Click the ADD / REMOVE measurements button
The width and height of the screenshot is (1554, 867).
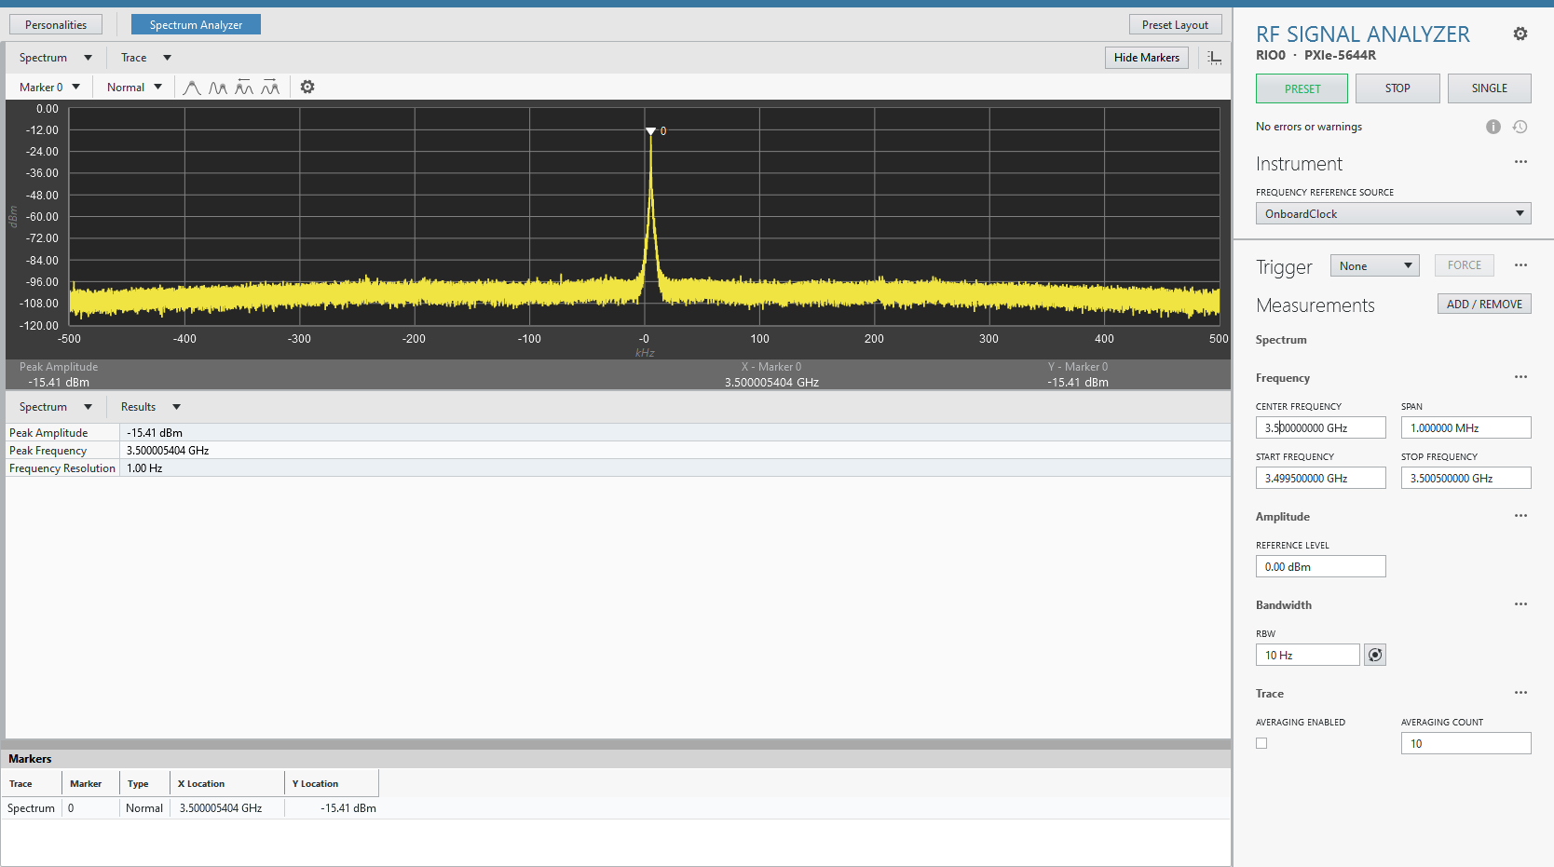point(1484,305)
